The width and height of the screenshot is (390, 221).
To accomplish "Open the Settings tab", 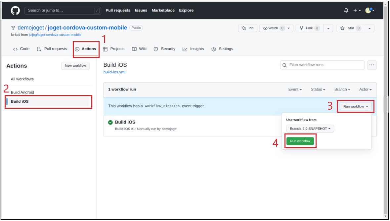I will point(222,49).
